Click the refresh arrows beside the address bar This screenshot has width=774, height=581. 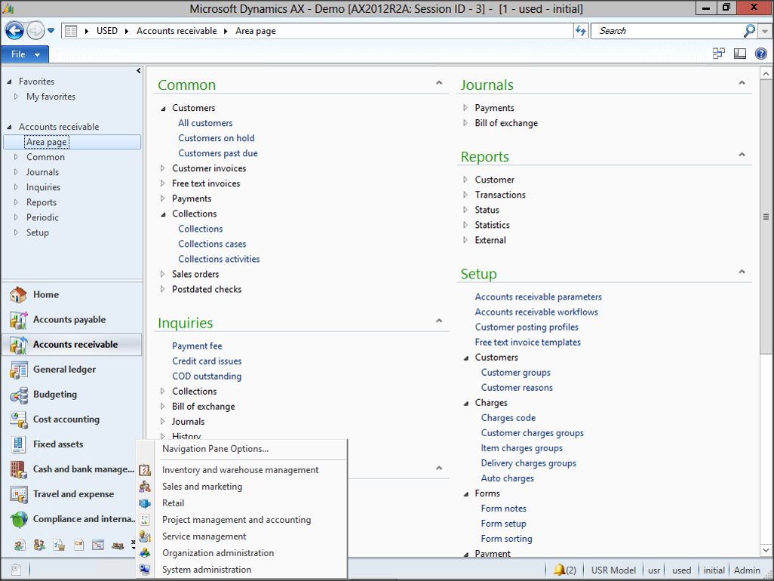pyautogui.click(x=580, y=31)
